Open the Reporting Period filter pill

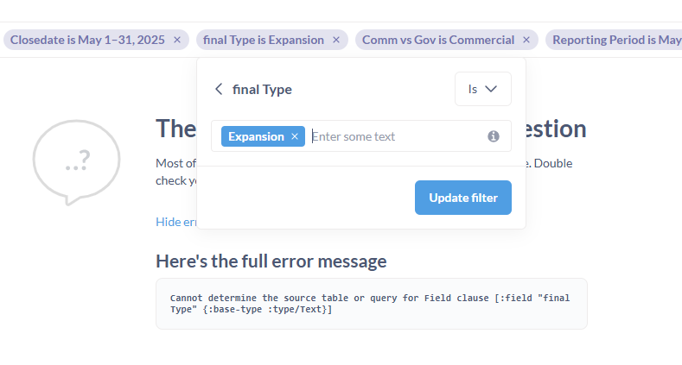(614, 40)
